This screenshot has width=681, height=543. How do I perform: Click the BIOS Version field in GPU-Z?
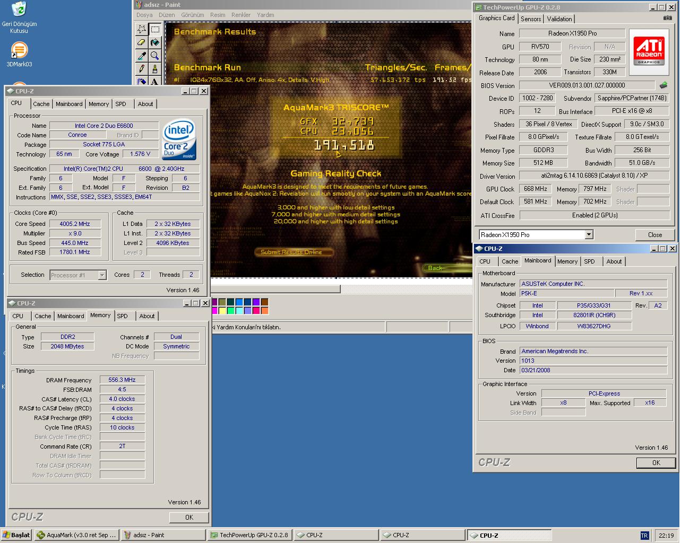pos(587,85)
